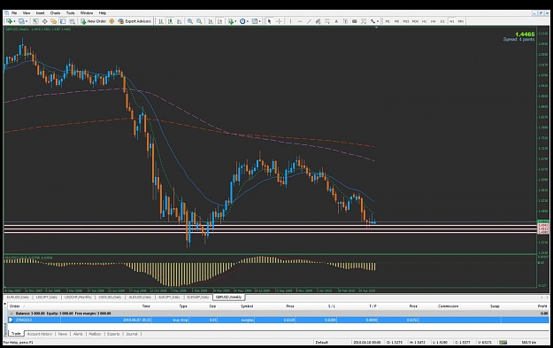Image resolution: width=553 pixels, height=348 pixels.
Task: Select the buy stop order row
Action: (279, 321)
